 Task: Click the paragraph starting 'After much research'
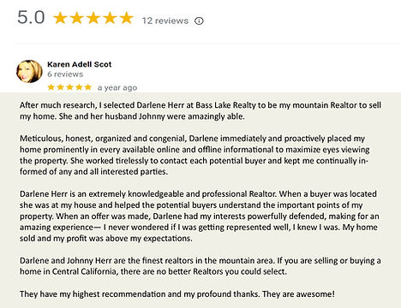pos(200,110)
